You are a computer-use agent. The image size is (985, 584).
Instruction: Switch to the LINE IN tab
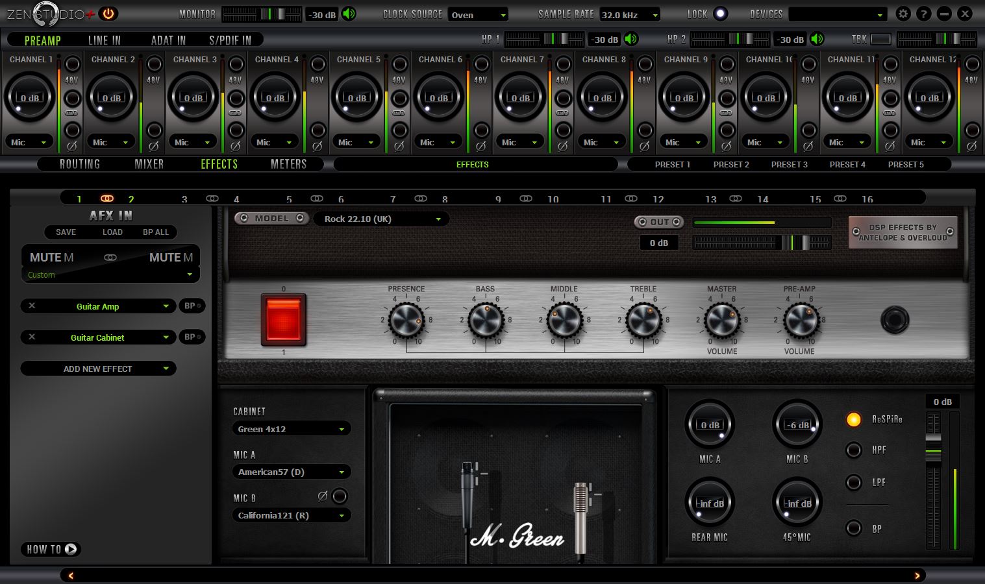(x=105, y=40)
